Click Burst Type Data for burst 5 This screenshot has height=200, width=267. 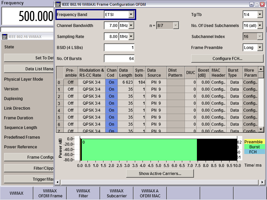tap(235, 117)
